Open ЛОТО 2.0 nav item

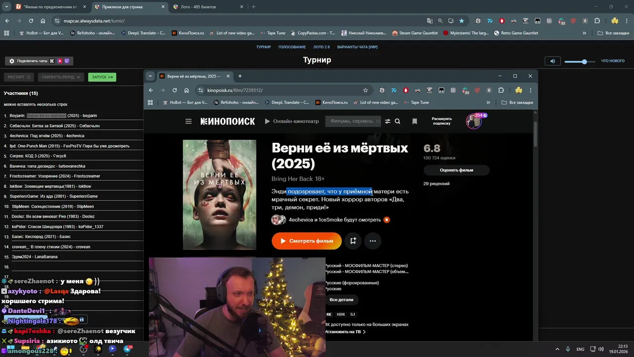point(321,47)
